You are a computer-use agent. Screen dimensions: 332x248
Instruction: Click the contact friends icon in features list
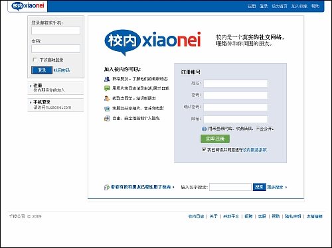pyautogui.click(x=107, y=79)
